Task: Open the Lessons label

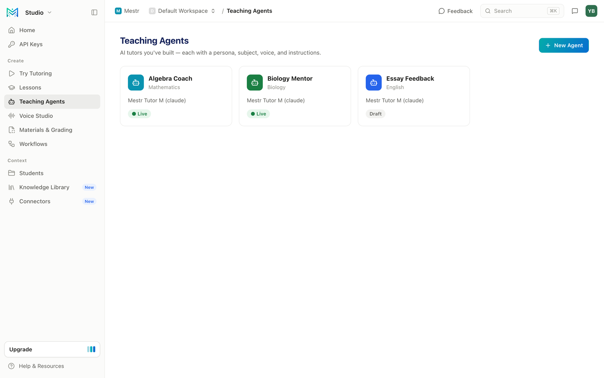Action: pos(30,87)
